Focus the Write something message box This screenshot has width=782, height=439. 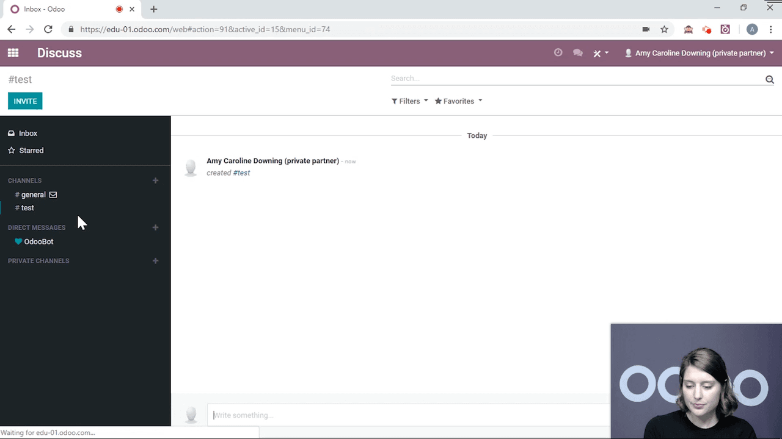403,415
